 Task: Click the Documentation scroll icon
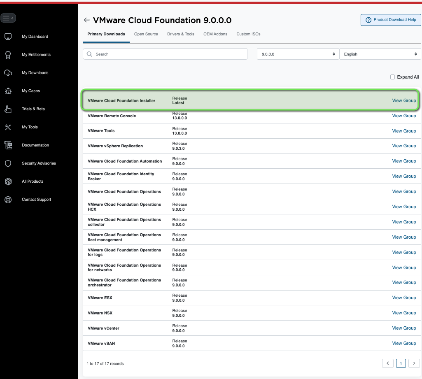pos(8,145)
